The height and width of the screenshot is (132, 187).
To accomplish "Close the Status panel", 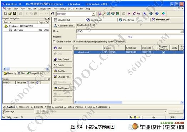I will 49,79.
